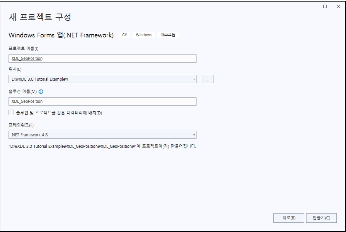The height and width of the screenshot is (232, 346).
Task: Click the project creation path message text
Action: click(102, 146)
